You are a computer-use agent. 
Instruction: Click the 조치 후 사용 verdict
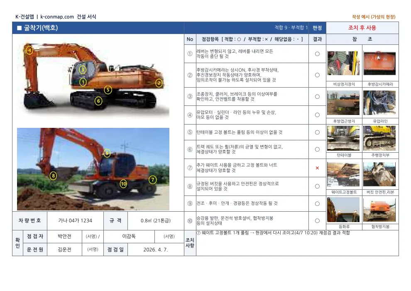pos(362,28)
